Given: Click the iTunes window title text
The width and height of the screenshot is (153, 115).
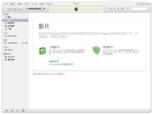Looking at the screenshot, I should 76,3.
